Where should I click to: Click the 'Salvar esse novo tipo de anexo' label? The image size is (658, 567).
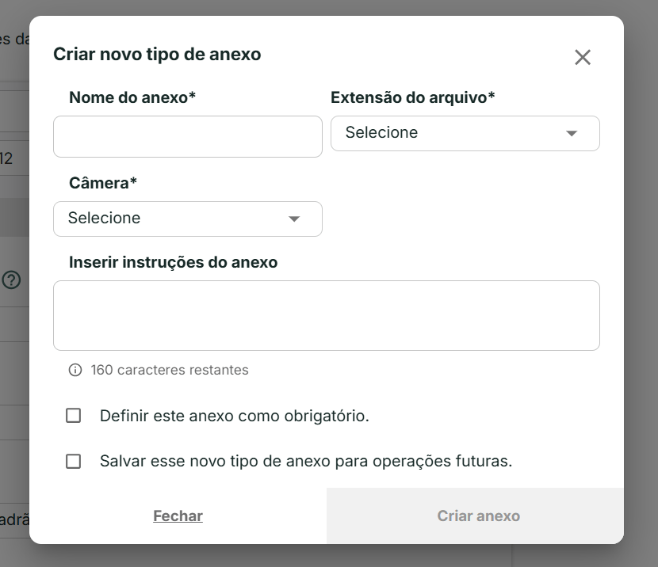coord(306,462)
